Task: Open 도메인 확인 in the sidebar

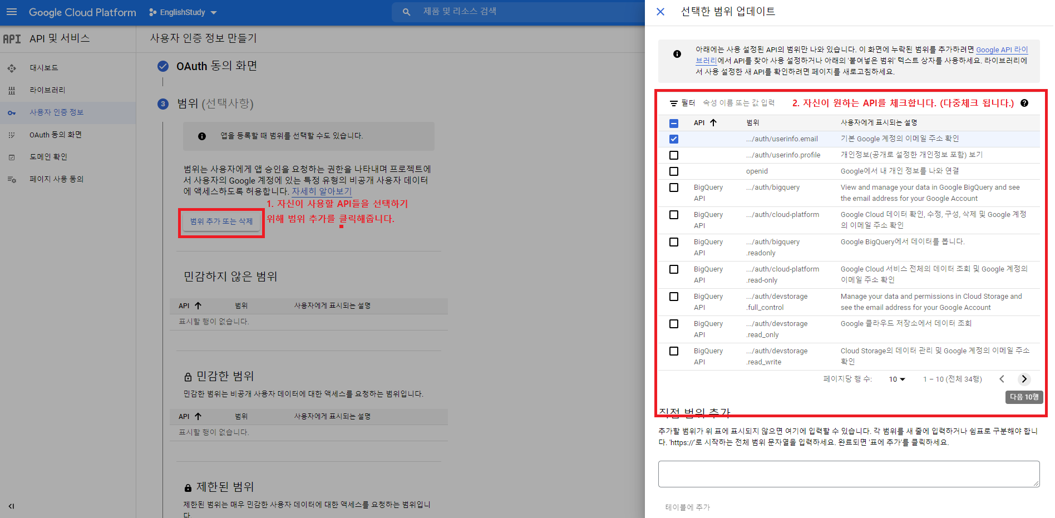Action: tap(48, 157)
